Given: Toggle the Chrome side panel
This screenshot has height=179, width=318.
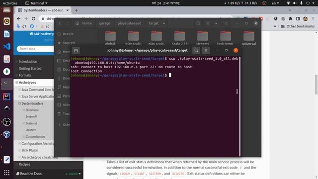Looking at the screenshot, I should coord(298,19).
